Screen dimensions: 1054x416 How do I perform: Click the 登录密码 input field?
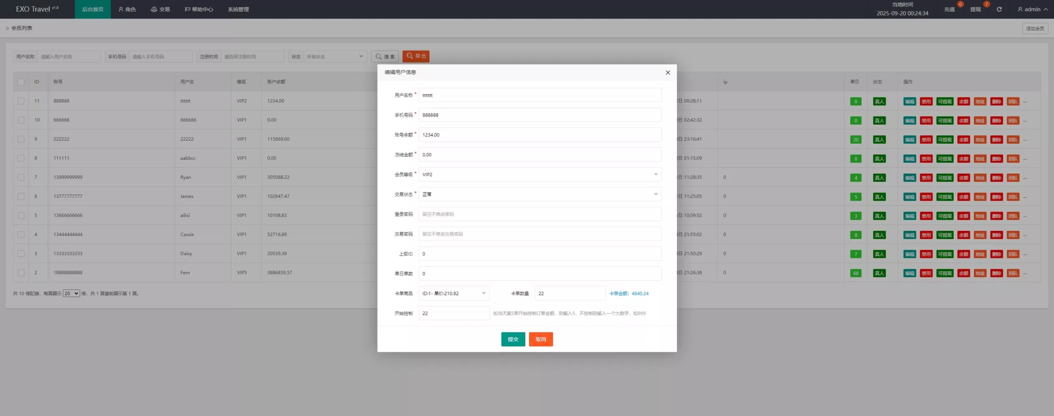pos(540,214)
